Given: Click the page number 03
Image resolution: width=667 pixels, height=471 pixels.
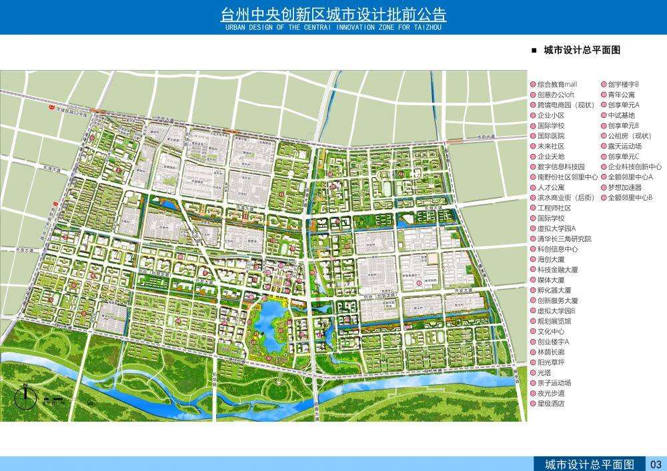Looking at the screenshot, I should point(656,464).
